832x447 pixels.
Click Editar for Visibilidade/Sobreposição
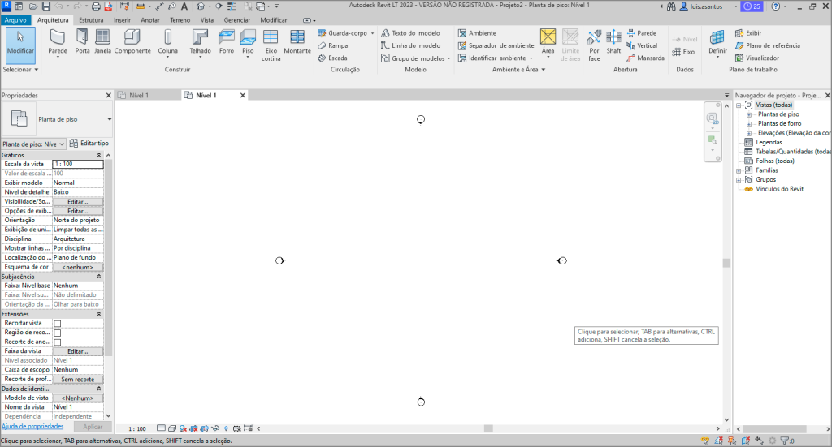77,202
